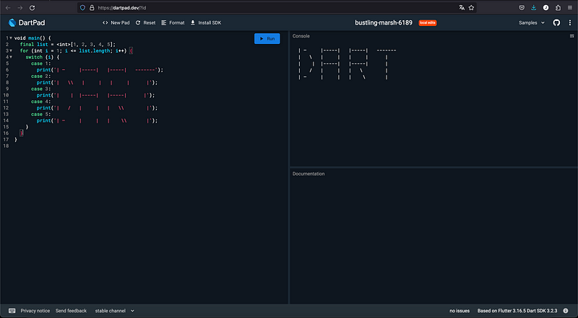Open the Samples dropdown
The width and height of the screenshot is (578, 318).
pos(532,23)
